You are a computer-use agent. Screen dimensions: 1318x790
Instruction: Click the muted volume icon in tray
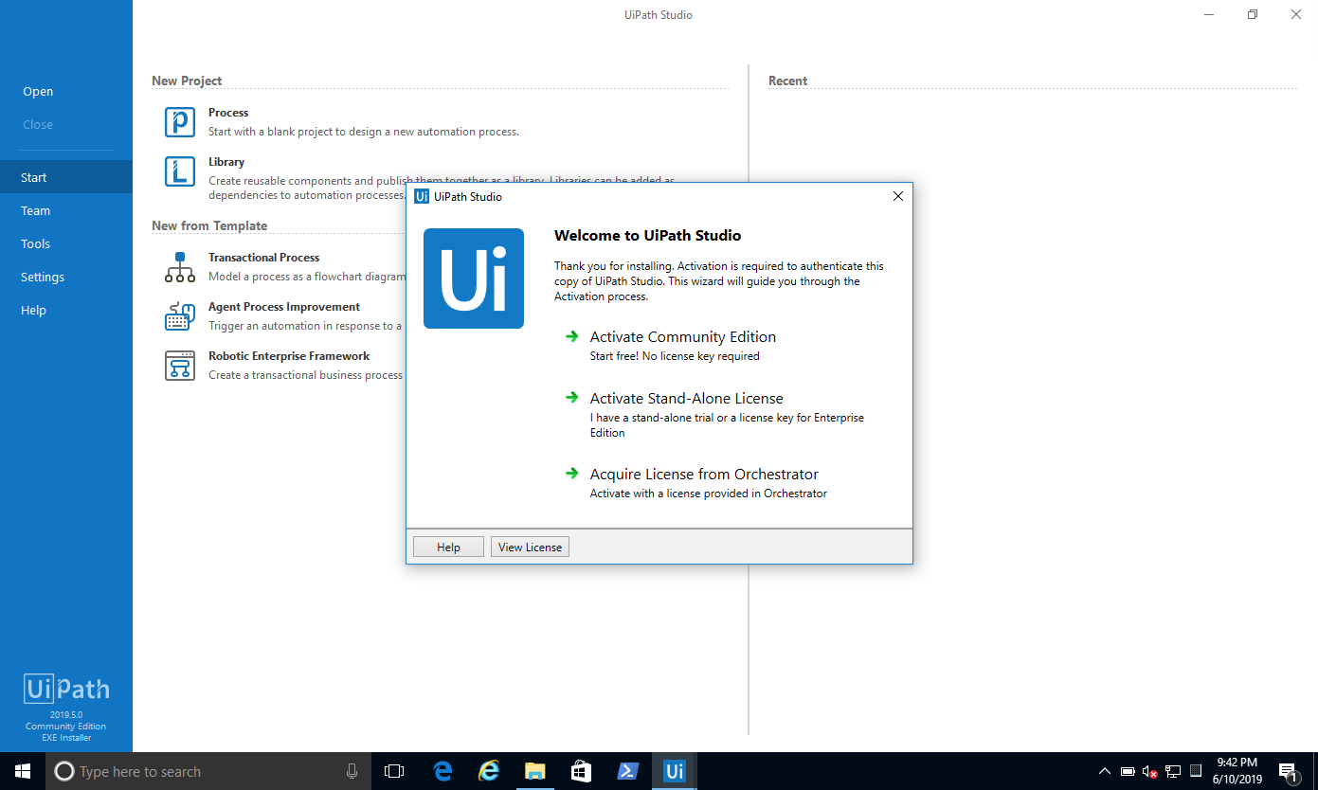coord(1149,771)
